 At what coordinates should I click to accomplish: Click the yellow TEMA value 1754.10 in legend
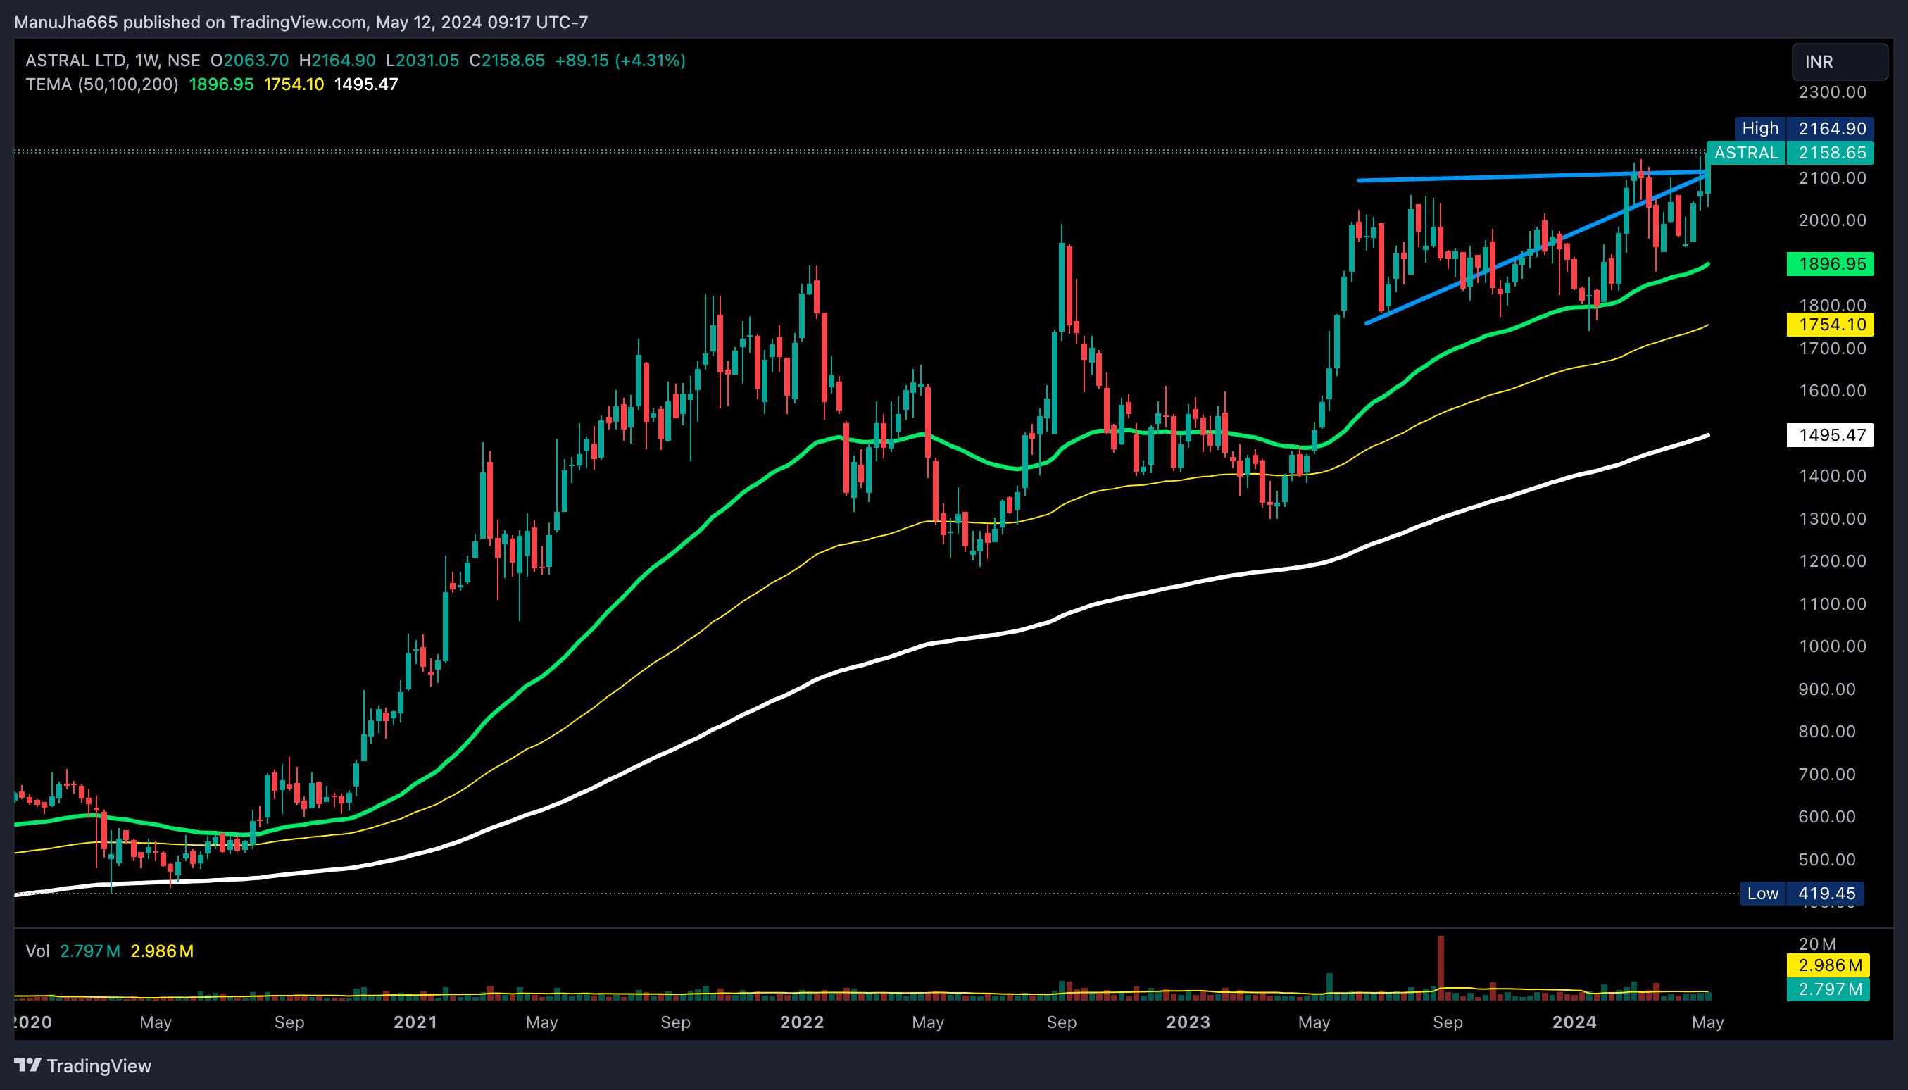(x=294, y=84)
